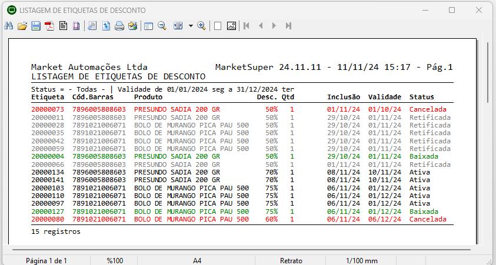Viewport: 496px width, 265px height.
Task: Minimize the listing window
Action: pos(425,10)
